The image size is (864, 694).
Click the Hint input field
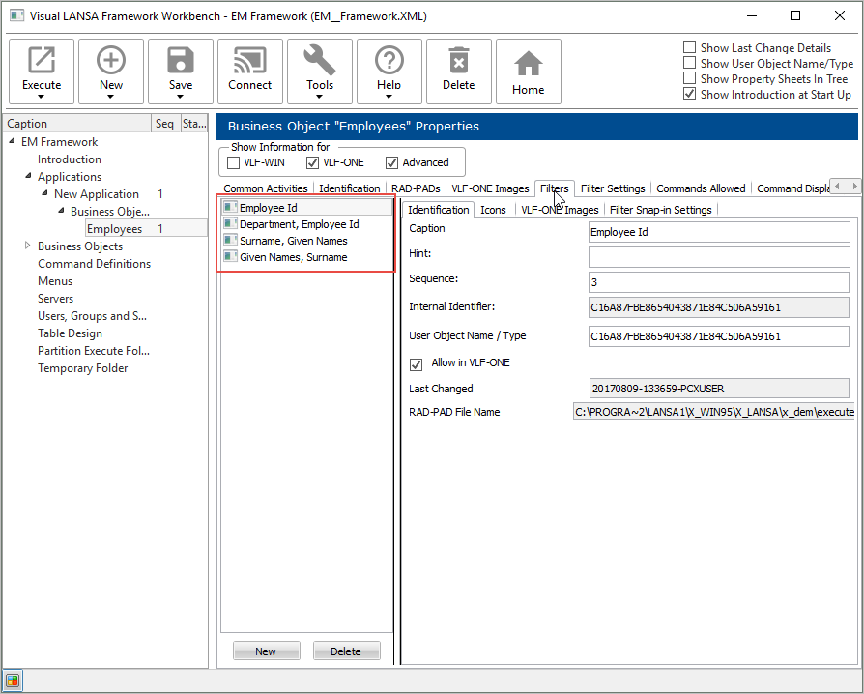718,257
